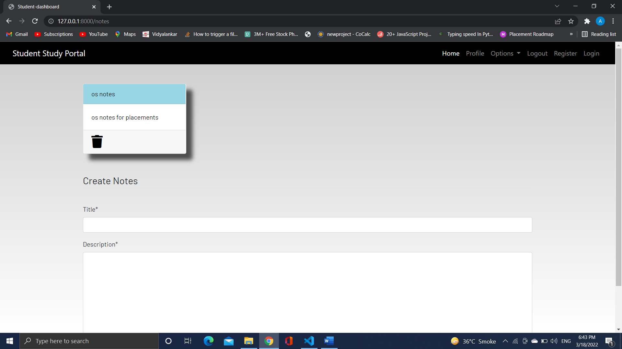Open the Gmail bookmark
This screenshot has height=349, width=622.
17,34
